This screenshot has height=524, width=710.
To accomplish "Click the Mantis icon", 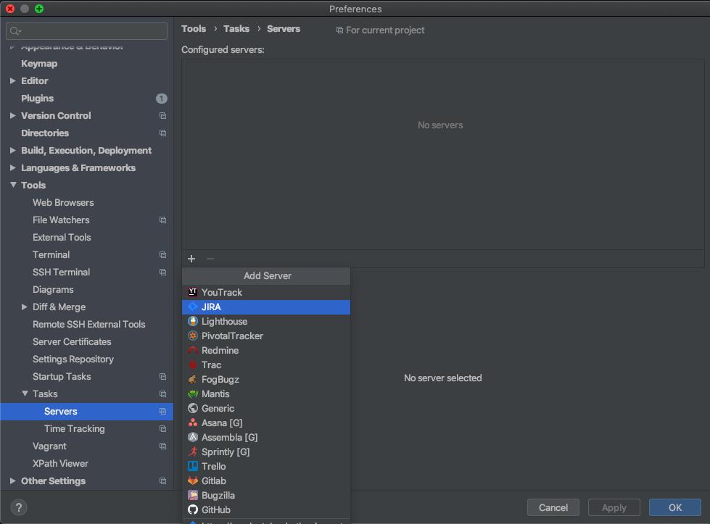I will point(193,394).
